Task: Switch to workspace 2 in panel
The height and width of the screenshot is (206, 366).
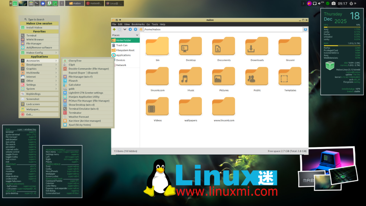Action: point(303,3)
